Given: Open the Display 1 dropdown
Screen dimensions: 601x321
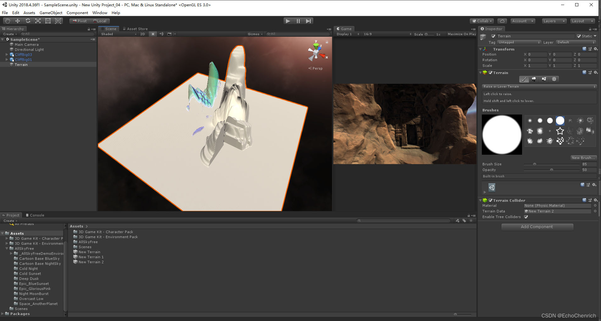Looking at the screenshot, I should [348, 34].
